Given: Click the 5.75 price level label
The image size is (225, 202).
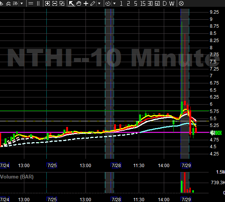Looking at the screenshot, I should tap(214, 111).
